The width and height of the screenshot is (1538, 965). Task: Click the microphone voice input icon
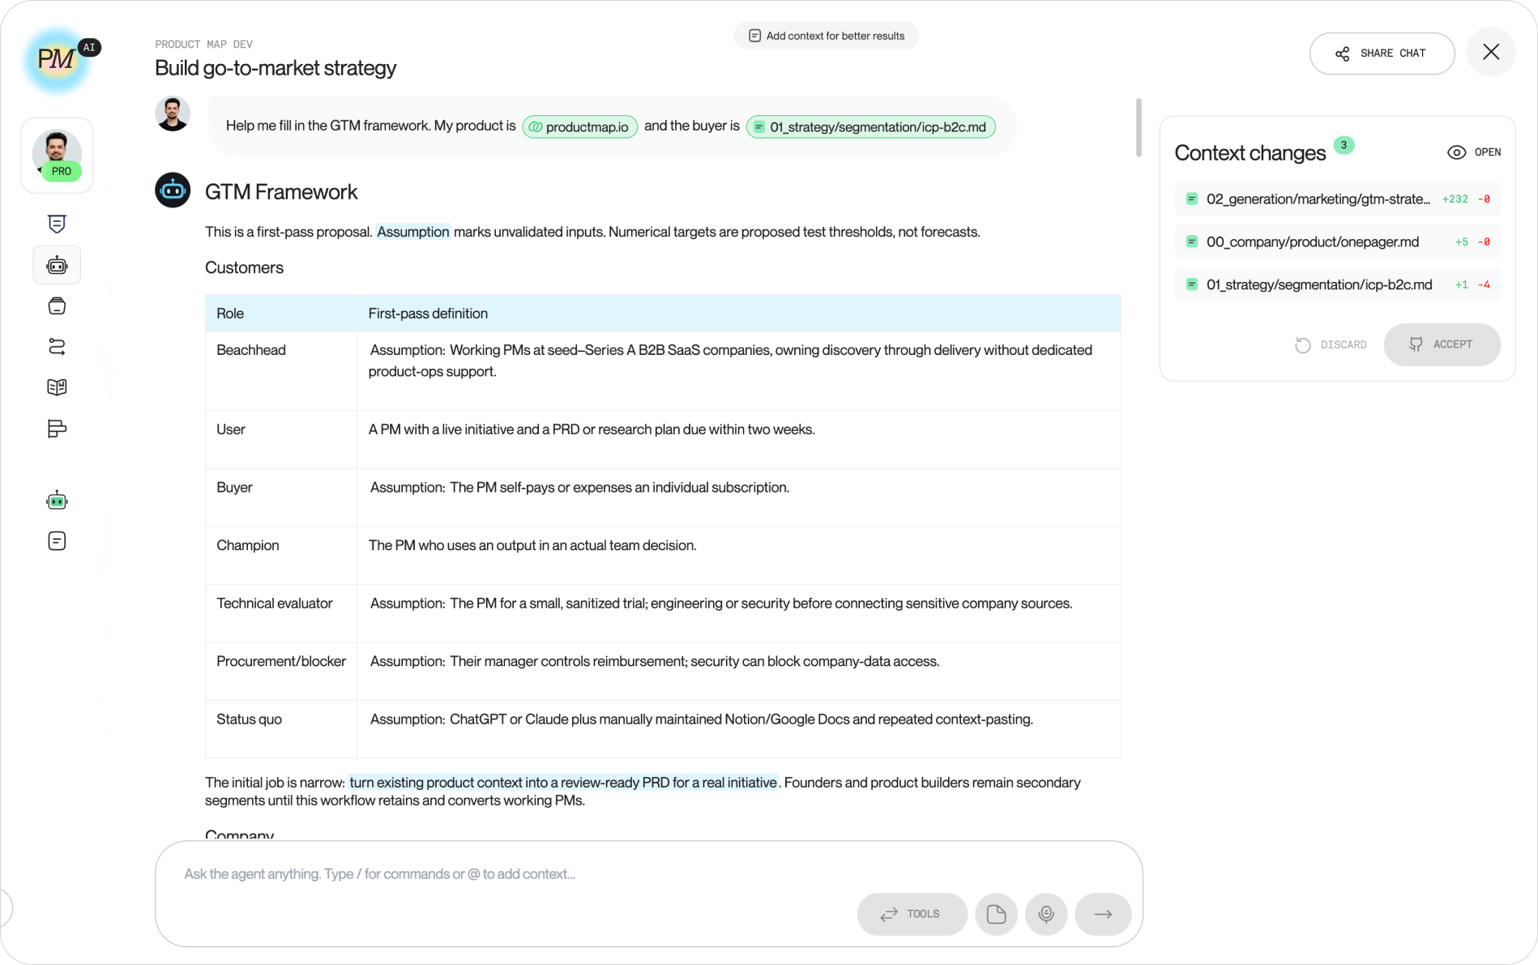(x=1047, y=914)
